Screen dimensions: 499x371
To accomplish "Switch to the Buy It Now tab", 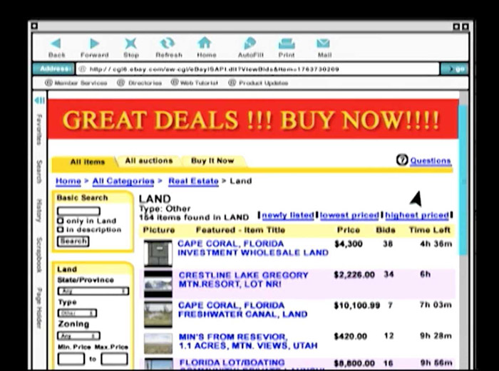I will (212, 161).
